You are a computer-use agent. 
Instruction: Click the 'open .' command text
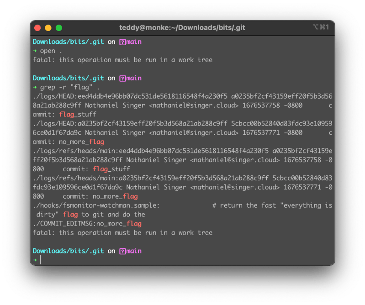pos(51,51)
